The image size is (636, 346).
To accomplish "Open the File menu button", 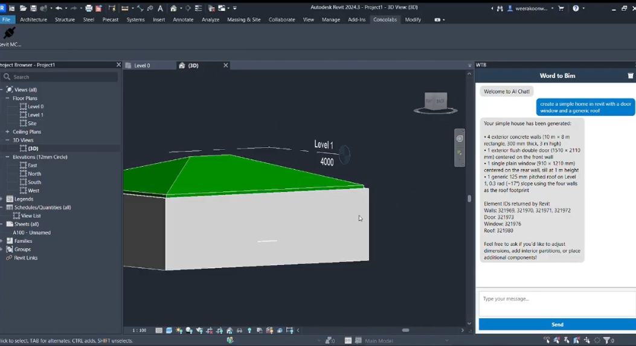I will 7,19.
